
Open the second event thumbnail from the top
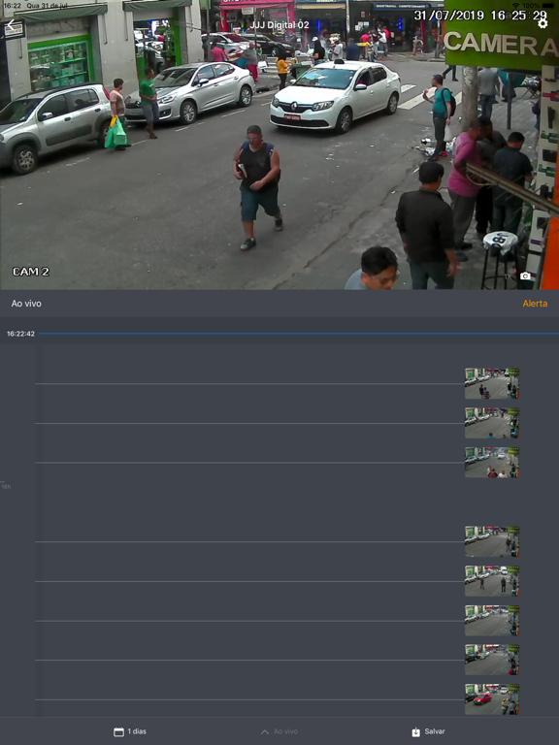(x=492, y=423)
